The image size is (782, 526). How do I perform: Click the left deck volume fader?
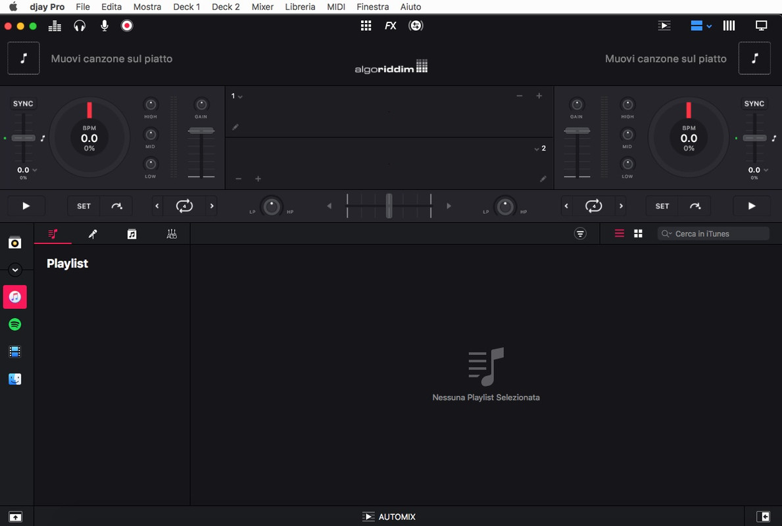pyautogui.click(x=201, y=131)
